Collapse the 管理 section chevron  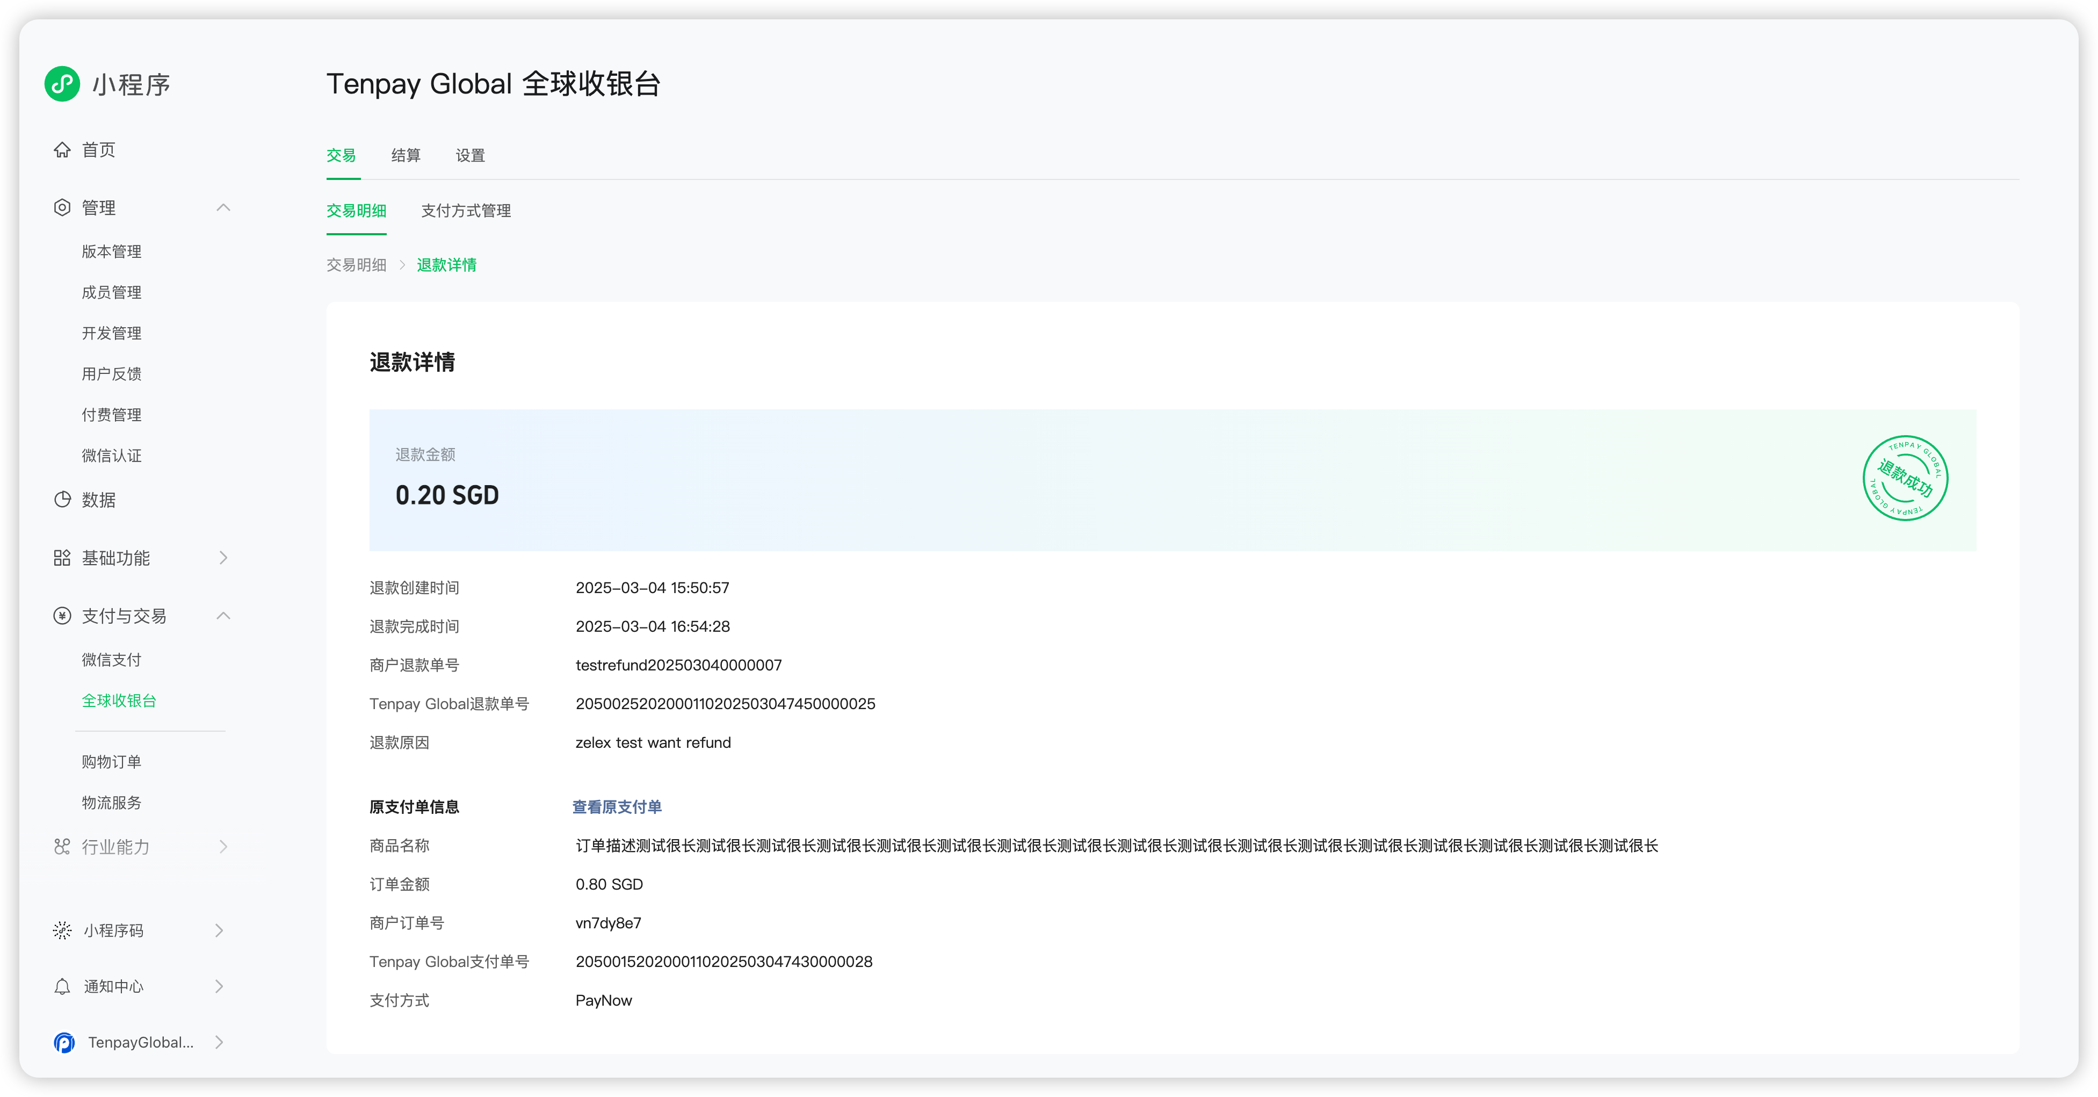(x=223, y=208)
